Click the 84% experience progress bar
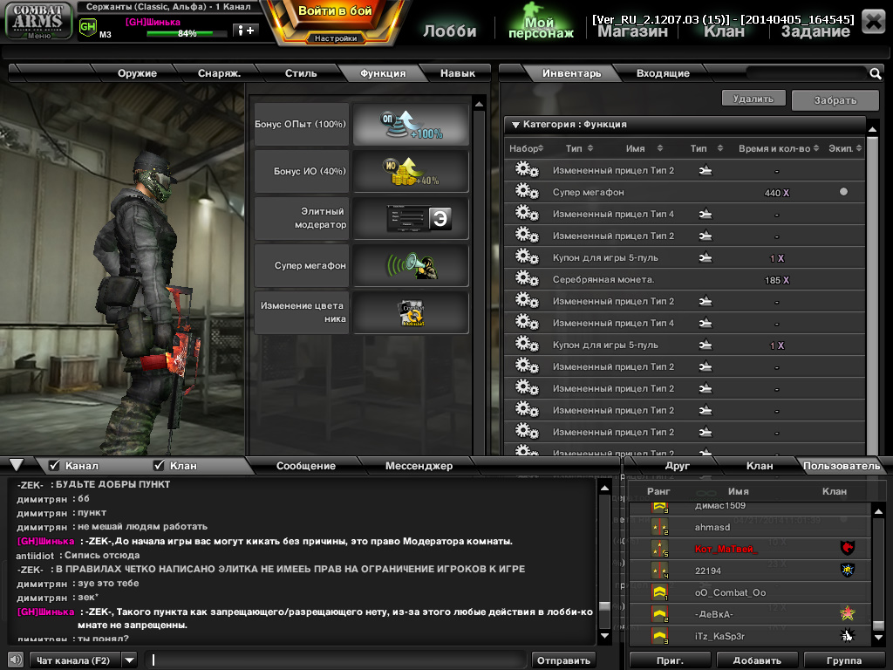893x670 pixels. tap(187, 34)
